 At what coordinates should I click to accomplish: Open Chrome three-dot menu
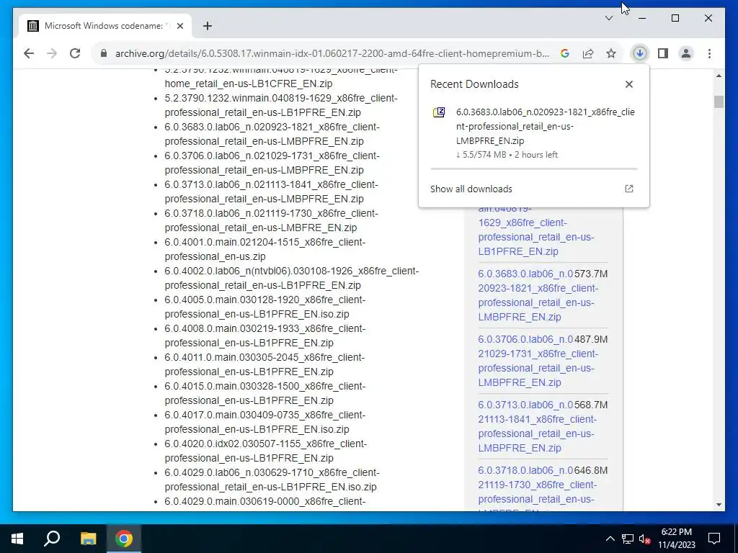pos(709,53)
